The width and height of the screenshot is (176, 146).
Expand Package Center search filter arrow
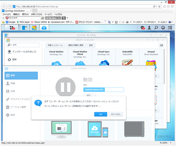[x=11, y=45]
